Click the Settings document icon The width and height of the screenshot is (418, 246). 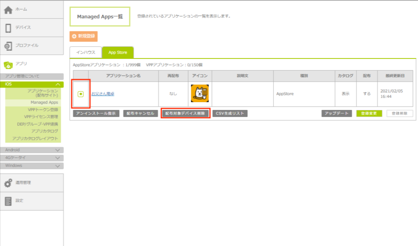tap(8, 201)
